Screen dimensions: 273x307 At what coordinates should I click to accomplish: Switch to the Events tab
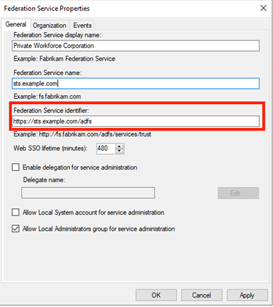pyautogui.click(x=82, y=25)
